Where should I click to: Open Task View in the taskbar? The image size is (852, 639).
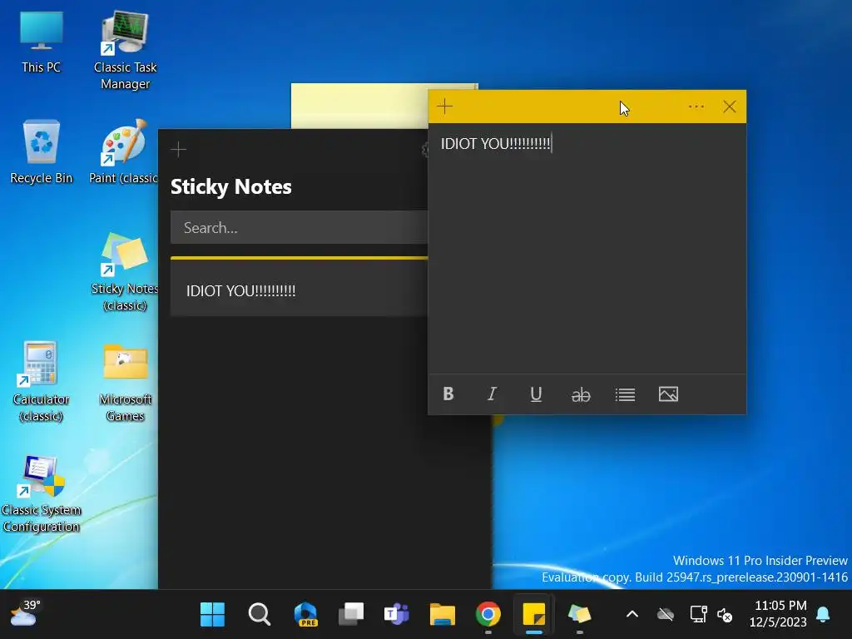point(351,615)
